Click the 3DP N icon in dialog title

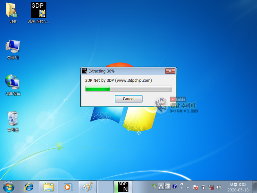(x=84, y=71)
